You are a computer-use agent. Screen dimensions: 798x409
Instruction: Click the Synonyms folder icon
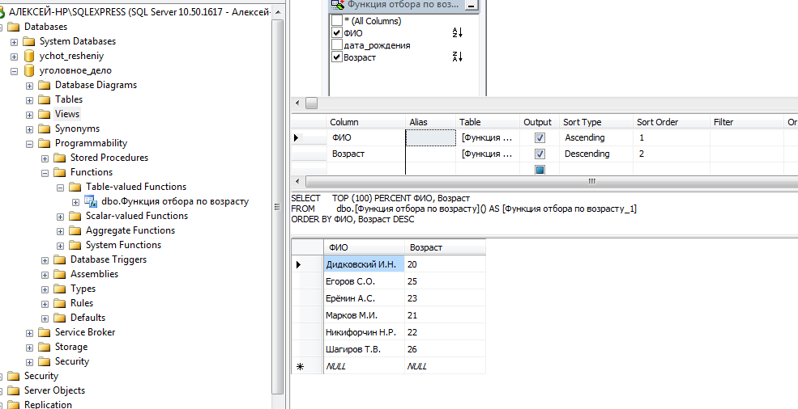click(x=45, y=129)
